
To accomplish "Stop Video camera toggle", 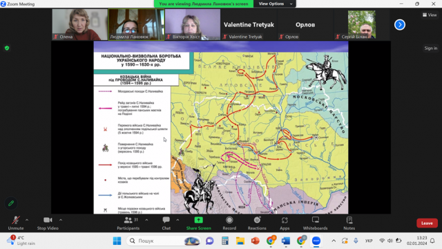I will click(x=48, y=223).
